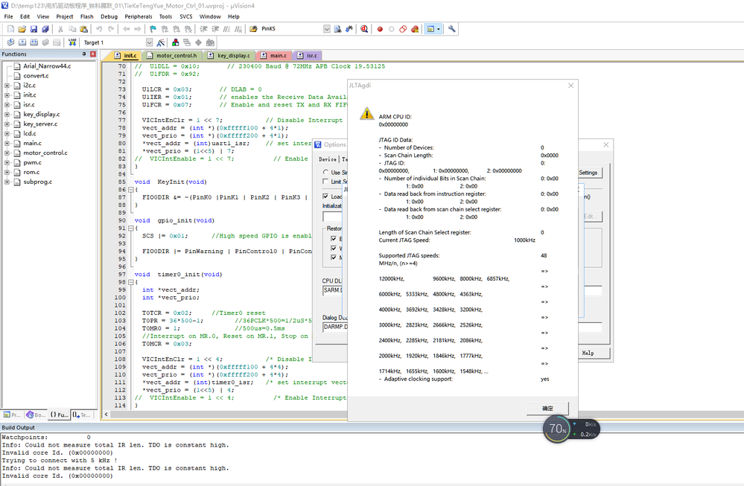Click the 70% floating monitor circle

click(x=558, y=429)
